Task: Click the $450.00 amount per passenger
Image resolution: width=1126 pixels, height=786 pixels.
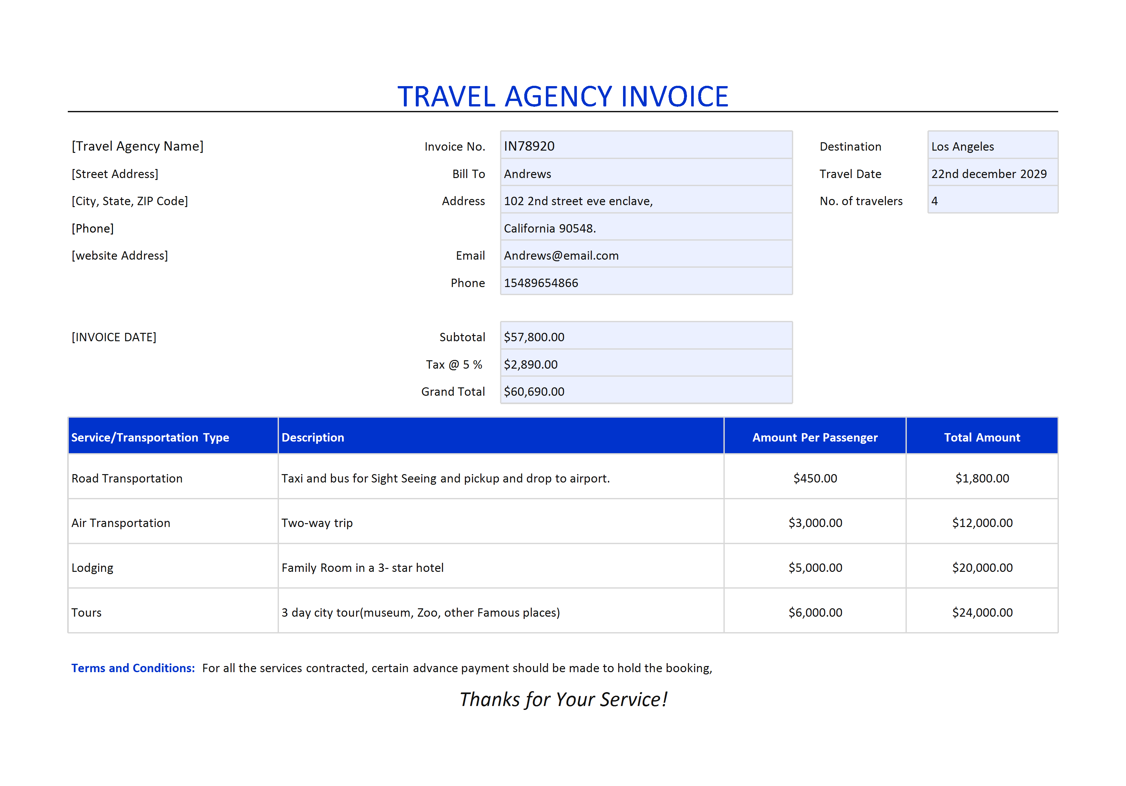Action: [x=815, y=477]
